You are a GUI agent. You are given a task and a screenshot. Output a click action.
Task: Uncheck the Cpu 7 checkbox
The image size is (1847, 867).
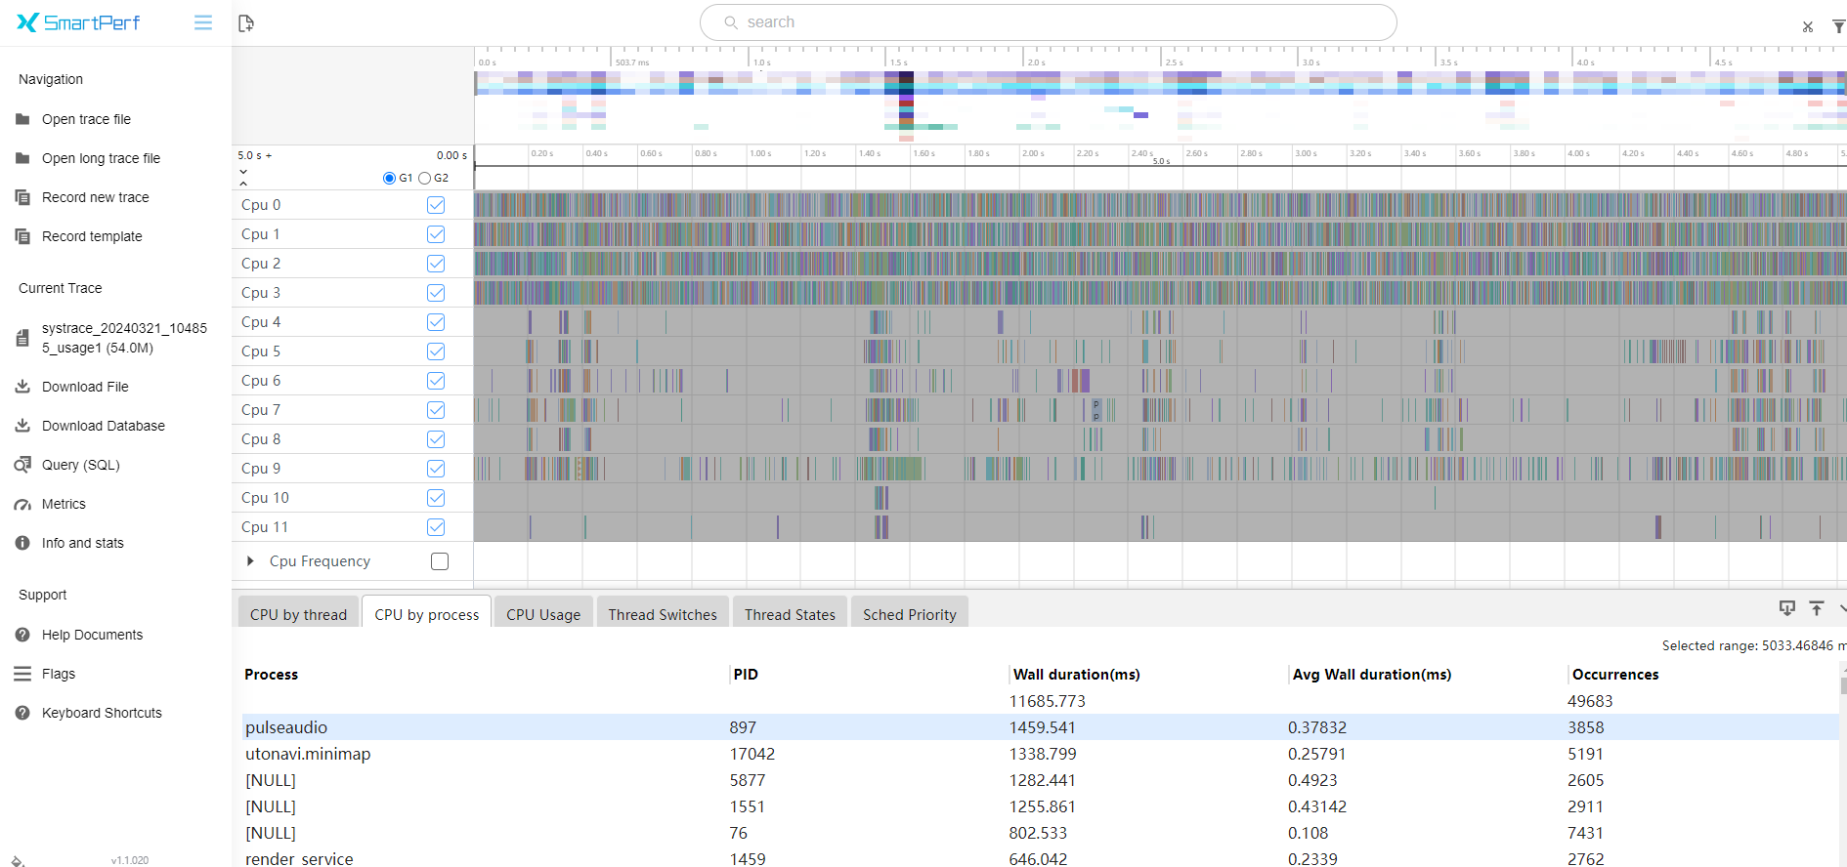coord(436,410)
